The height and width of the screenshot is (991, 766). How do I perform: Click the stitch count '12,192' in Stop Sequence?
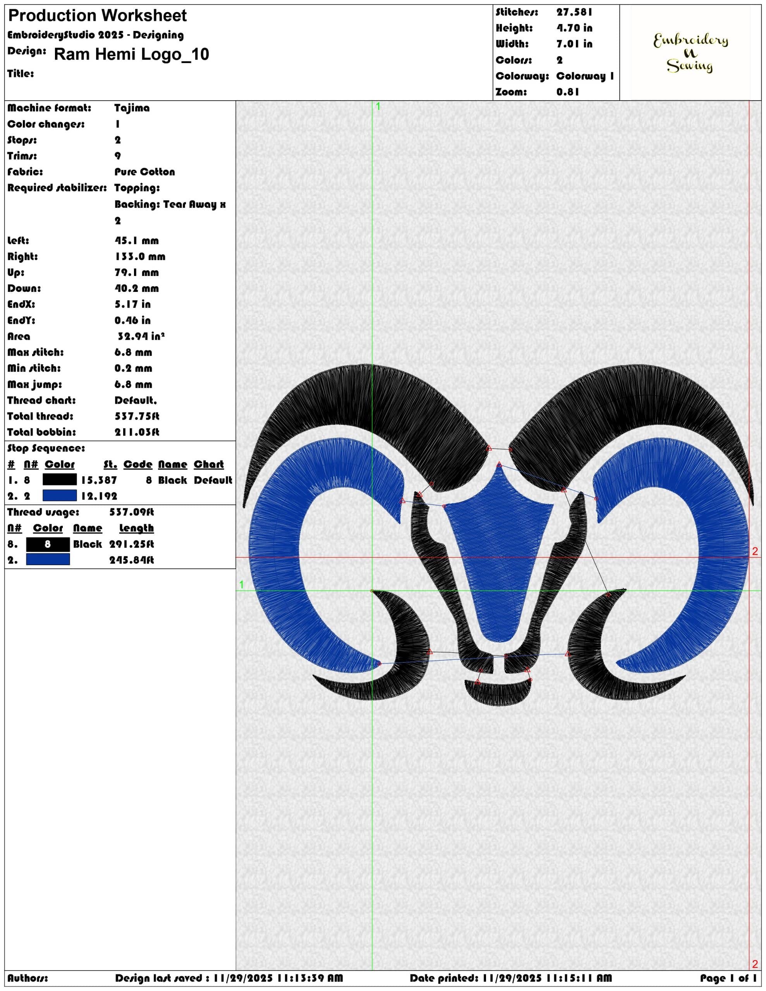pos(99,496)
